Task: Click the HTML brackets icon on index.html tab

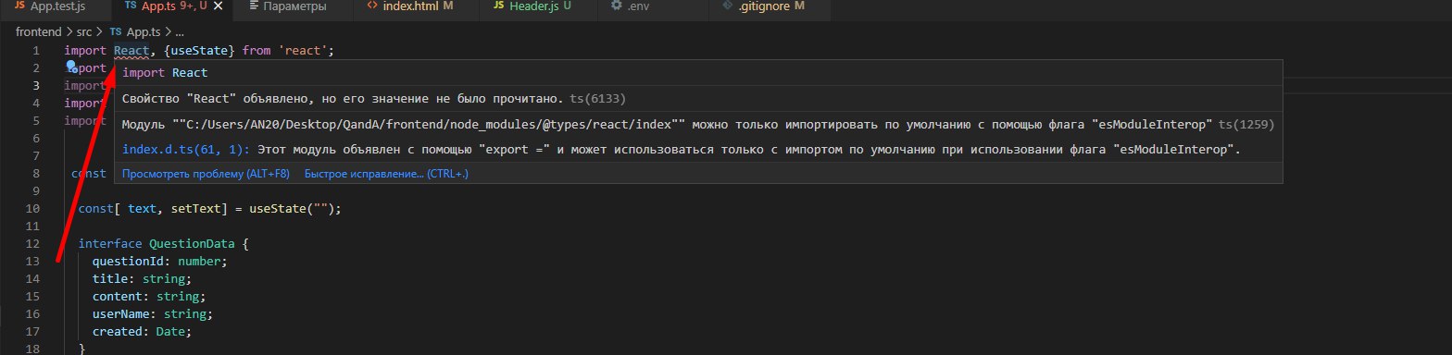Action: coord(371,7)
